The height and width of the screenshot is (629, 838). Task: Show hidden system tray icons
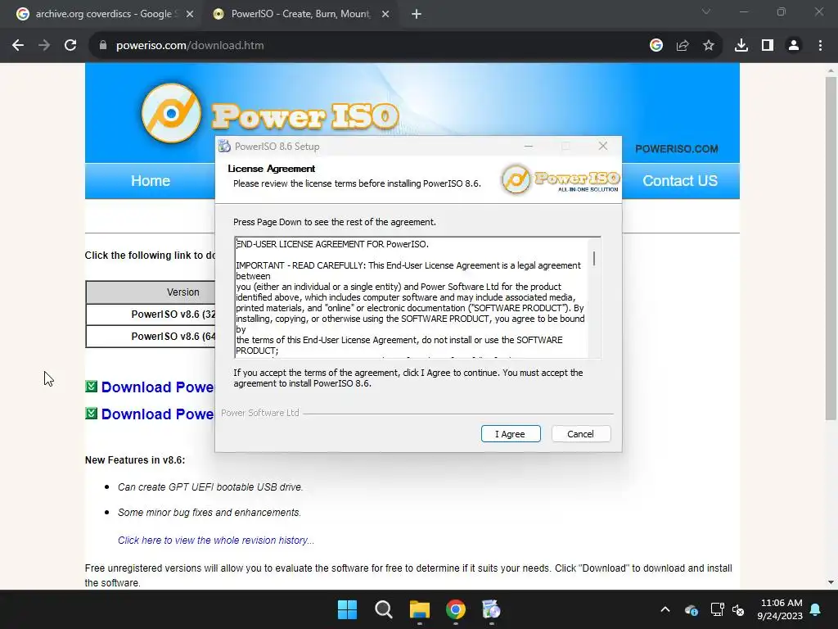[x=665, y=609]
